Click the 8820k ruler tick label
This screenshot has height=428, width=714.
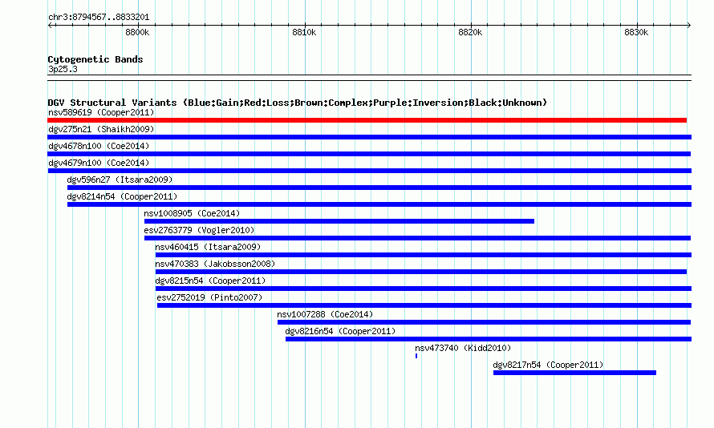[470, 32]
